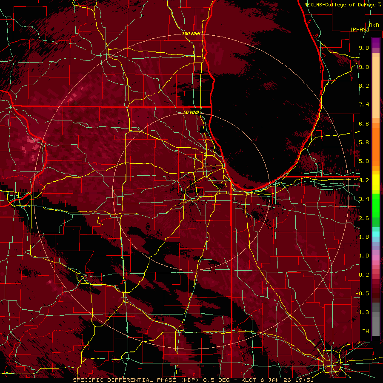383x383 pixels.
Task: Click the 'DKD' label in the top right
Action: (374, 26)
